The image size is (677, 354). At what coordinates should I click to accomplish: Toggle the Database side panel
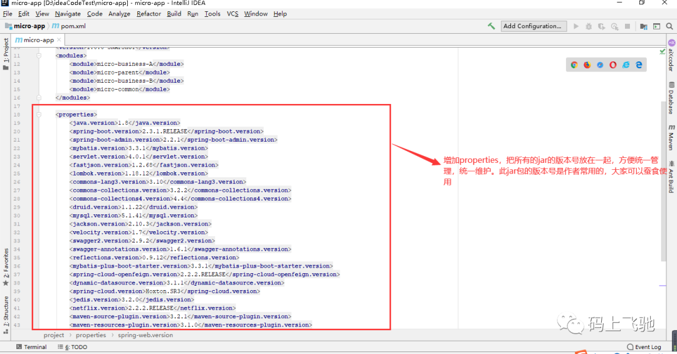pyautogui.click(x=671, y=98)
